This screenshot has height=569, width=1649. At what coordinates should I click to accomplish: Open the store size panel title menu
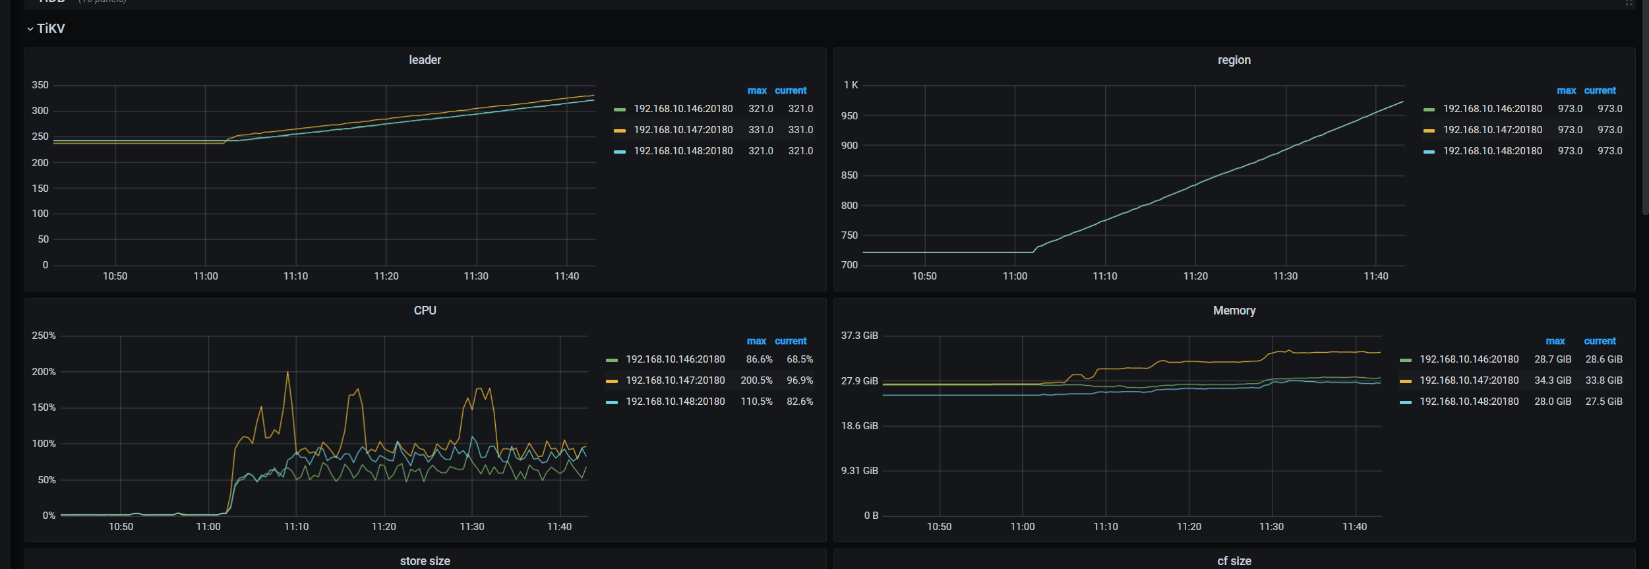tap(425, 561)
